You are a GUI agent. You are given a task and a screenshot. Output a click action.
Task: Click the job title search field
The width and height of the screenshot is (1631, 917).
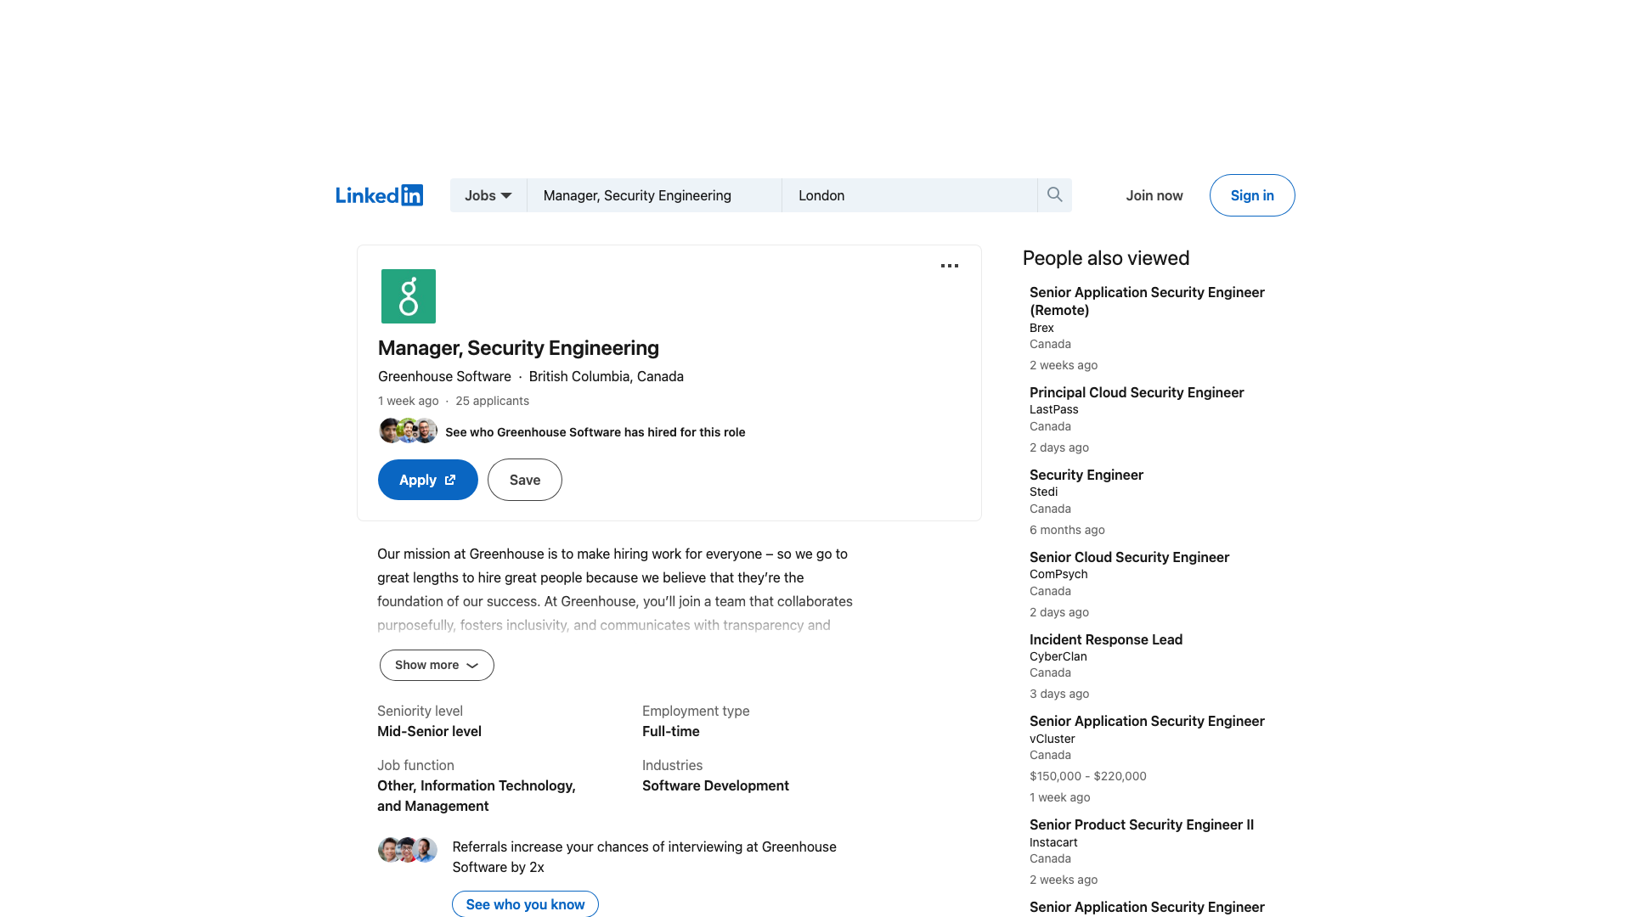click(654, 195)
